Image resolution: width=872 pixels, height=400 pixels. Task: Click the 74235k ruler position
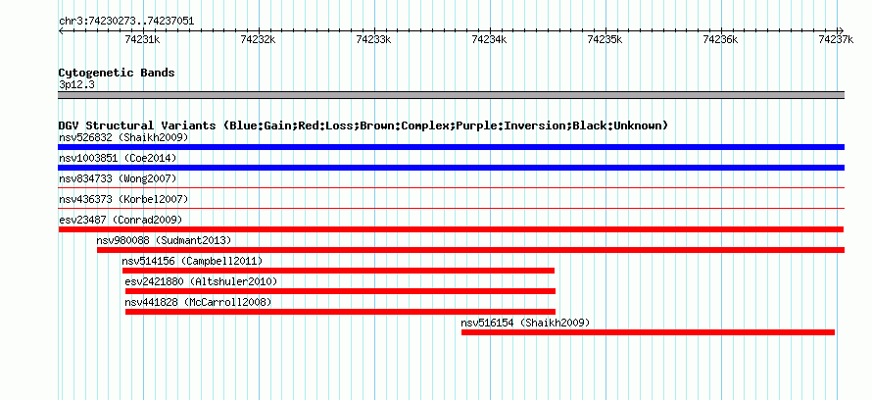pos(606,39)
